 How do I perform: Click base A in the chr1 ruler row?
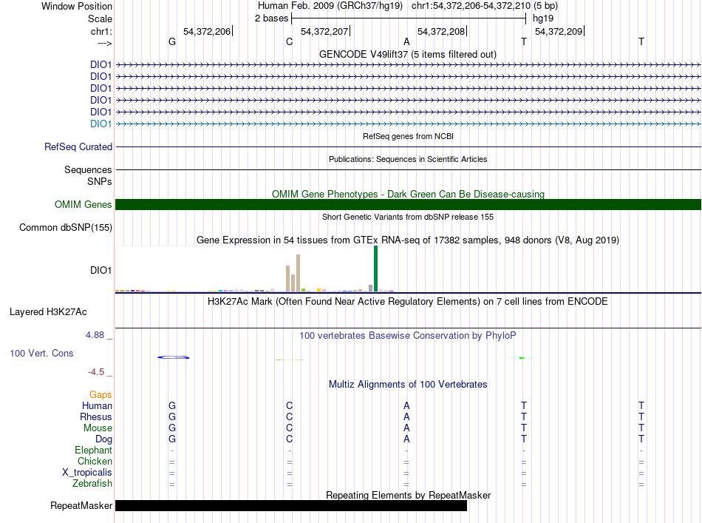pos(406,41)
